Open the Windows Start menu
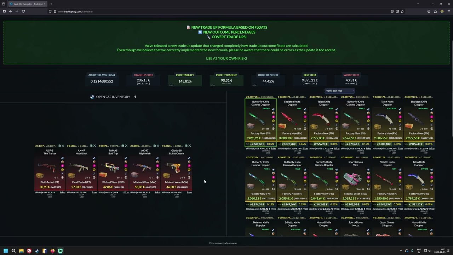This screenshot has height=255, width=453. coord(6,251)
